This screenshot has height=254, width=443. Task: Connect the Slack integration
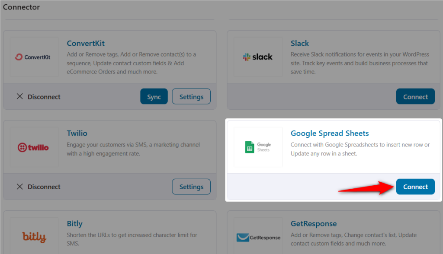click(415, 96)
